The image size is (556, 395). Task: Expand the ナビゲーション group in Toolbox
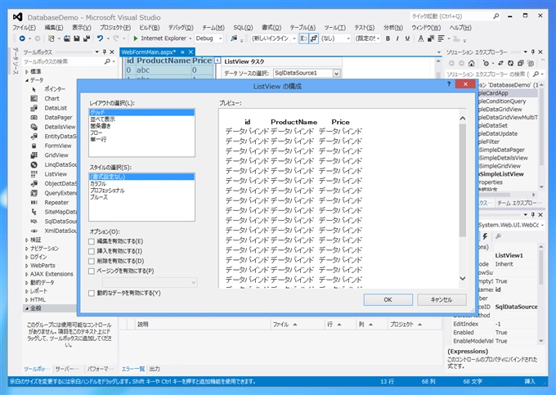(27, 249)
